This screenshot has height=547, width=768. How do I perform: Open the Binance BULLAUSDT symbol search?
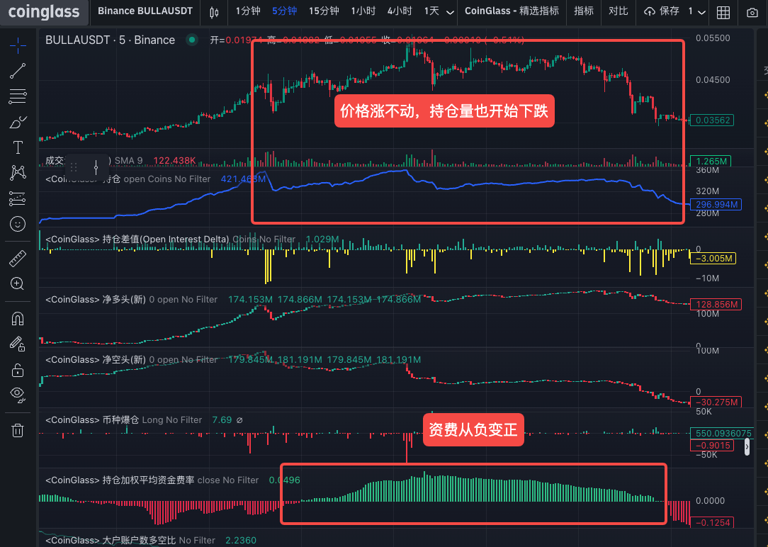[x=145, y=11]
